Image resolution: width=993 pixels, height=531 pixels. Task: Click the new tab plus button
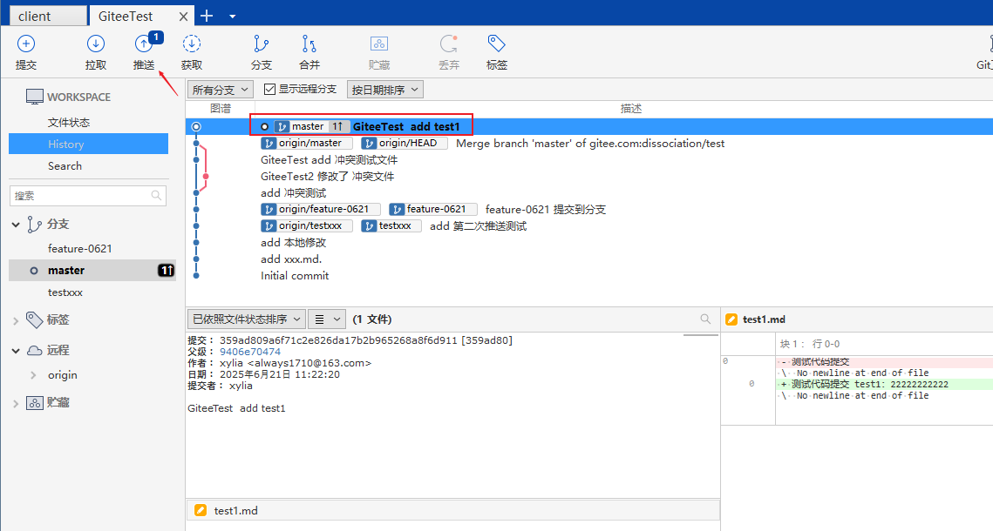tap(207, 16)
